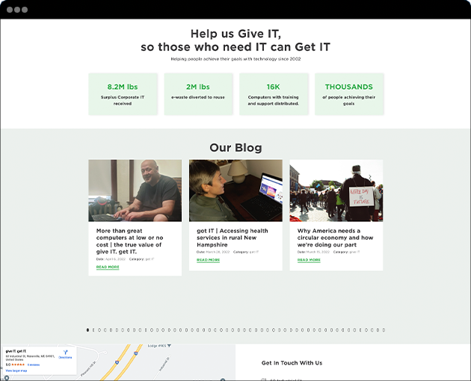Click the '8.2M lbs' statistic card

[123, 94]
